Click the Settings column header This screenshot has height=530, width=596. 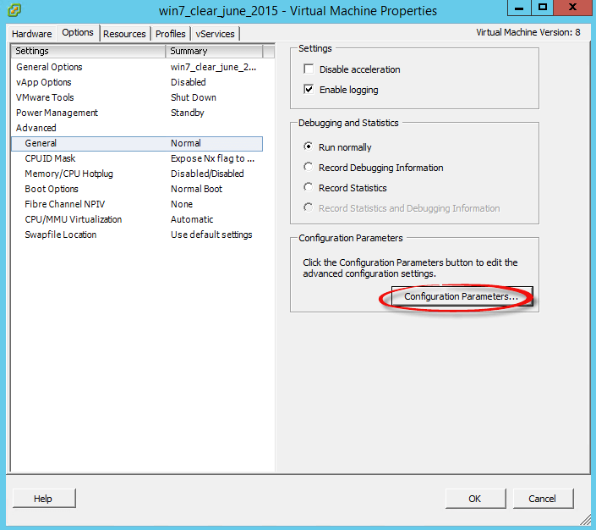click(88, 51)
